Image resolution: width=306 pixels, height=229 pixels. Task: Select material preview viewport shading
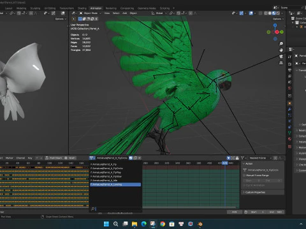274,13
